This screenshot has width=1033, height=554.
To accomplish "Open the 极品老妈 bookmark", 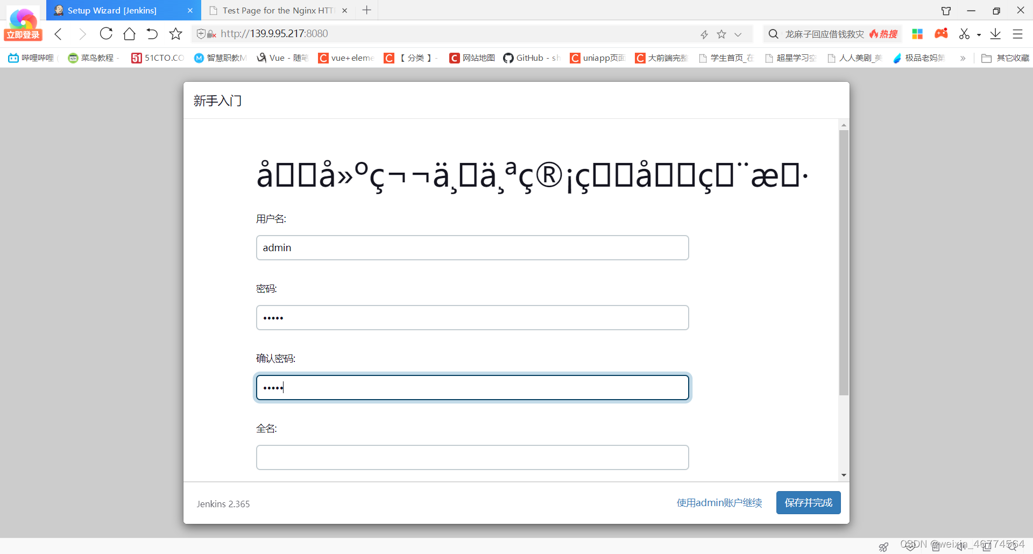I will point(919,58).
